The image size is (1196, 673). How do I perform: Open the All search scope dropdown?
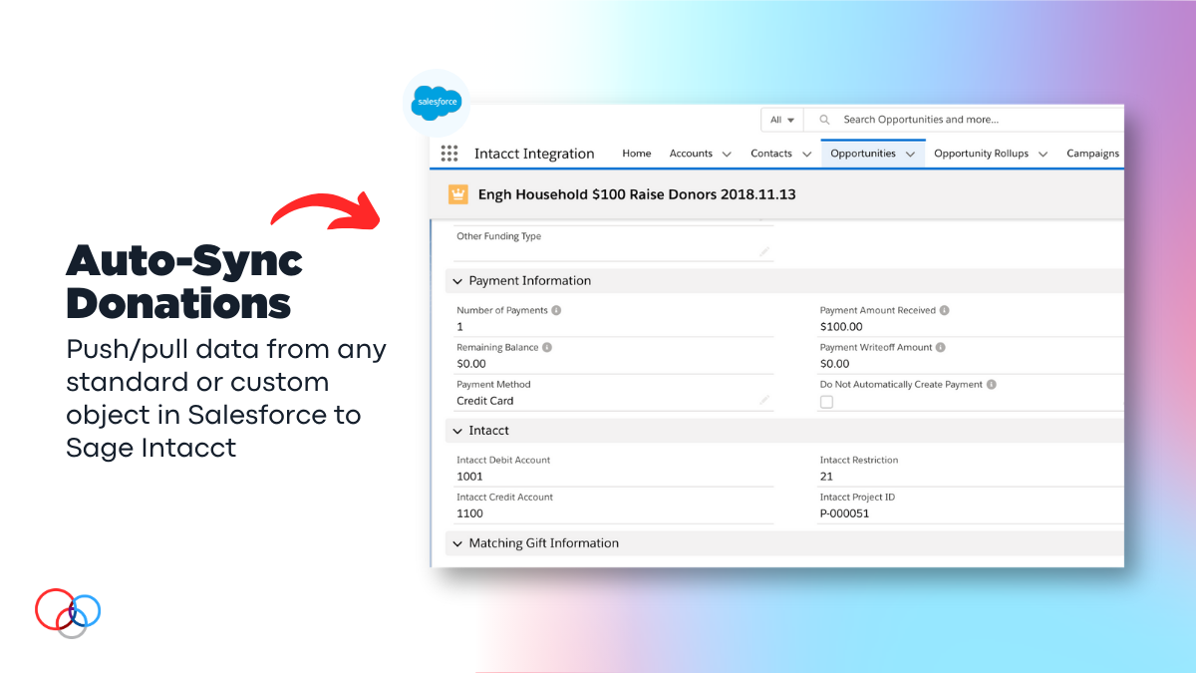(x=782, y=120)
